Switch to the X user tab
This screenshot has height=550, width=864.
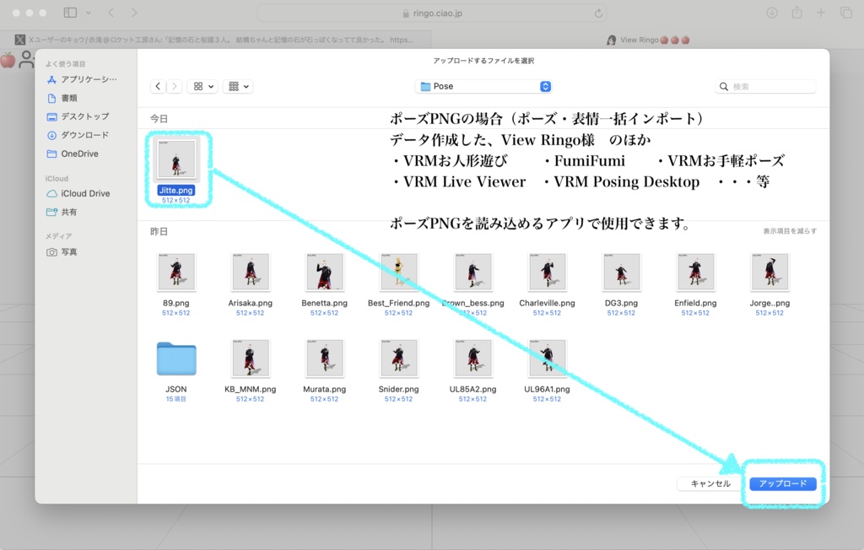tap(216, 40)
